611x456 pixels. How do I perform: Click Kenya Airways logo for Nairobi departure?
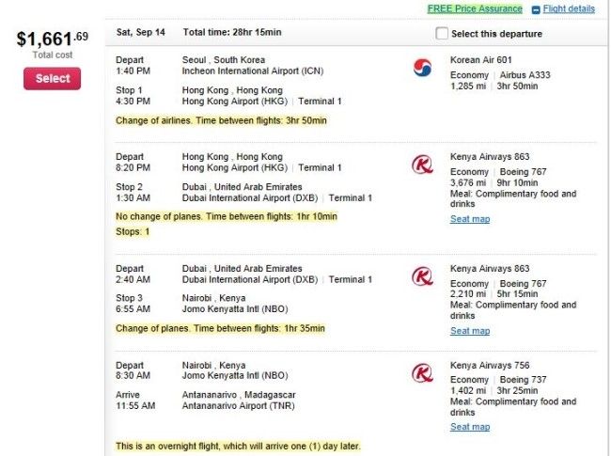click(x=422, y=372)
